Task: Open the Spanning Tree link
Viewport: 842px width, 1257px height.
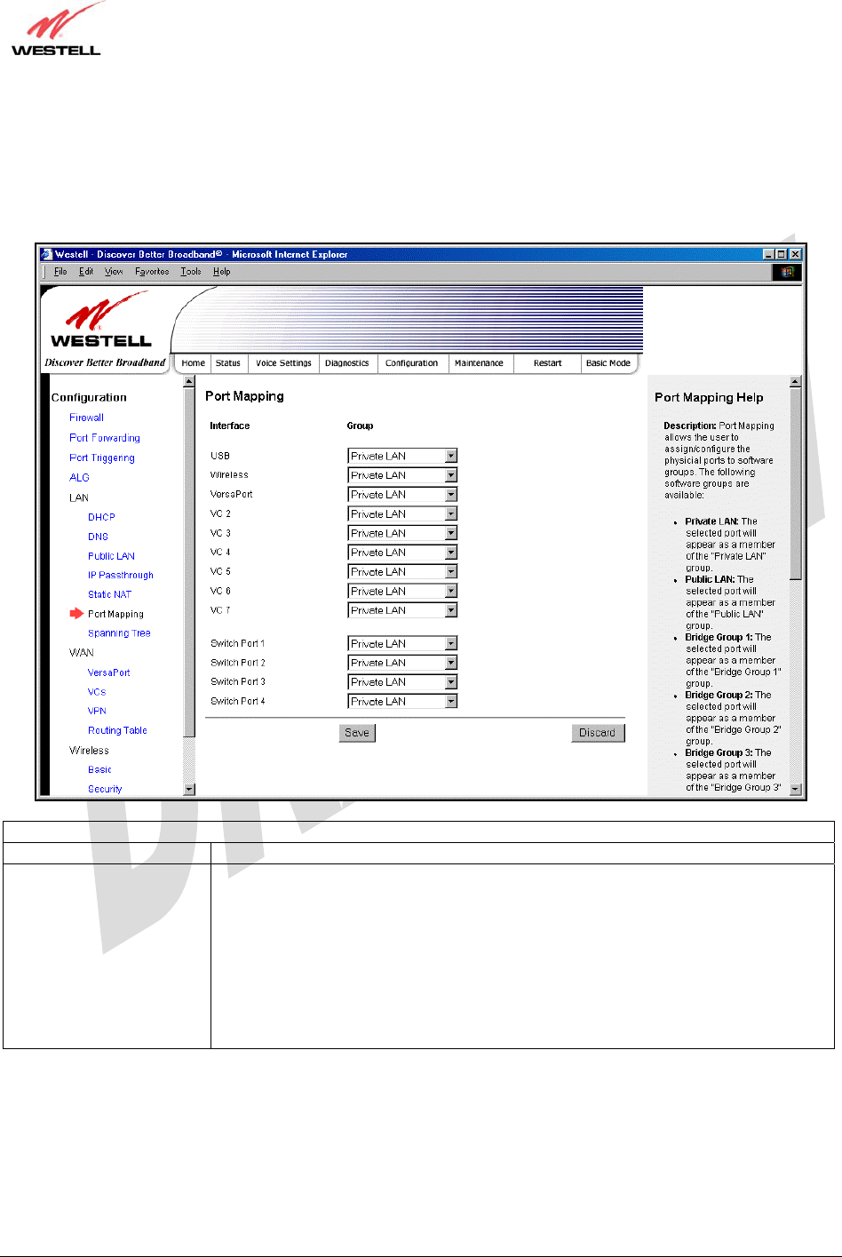Action: coord(119,633)
